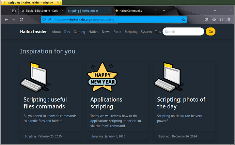The image size is (235, 145).
Task: Click the forward navigation arrow
Action: pyautogui.click(x=14, y=19)
